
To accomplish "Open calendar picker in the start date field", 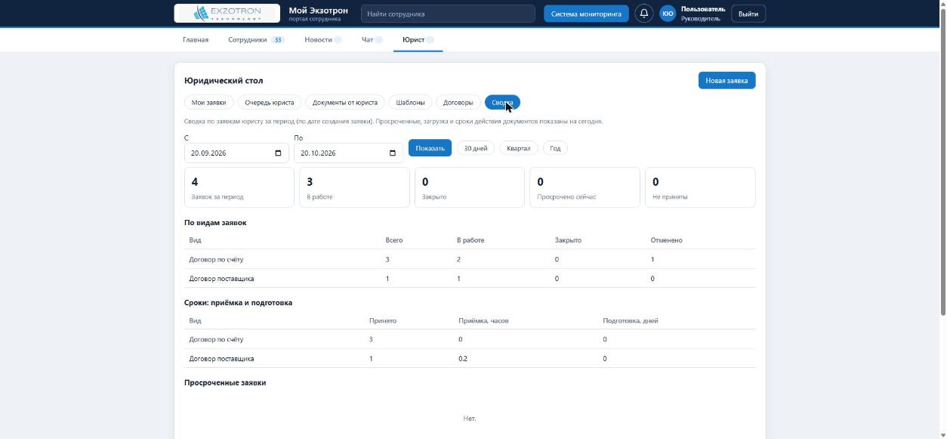I will click(x=278, y=153).
